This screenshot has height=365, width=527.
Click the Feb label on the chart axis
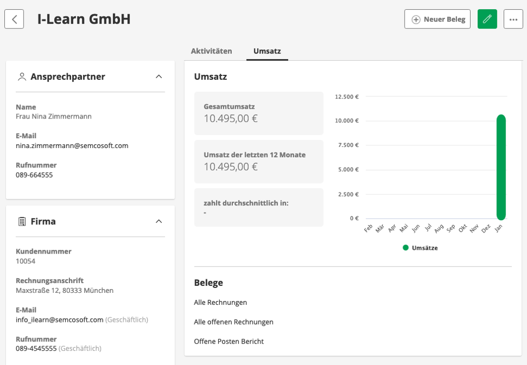[368, 228]
